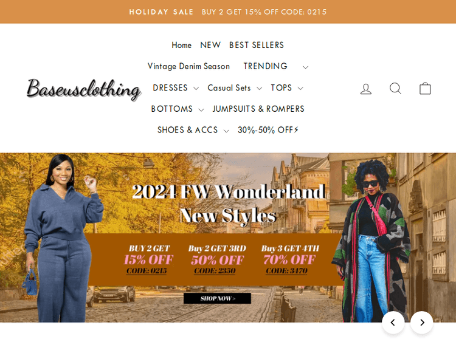Viewport: 456px width, 342px height.
Task: Open BEST SELLERS menu item
Action: coord(257,45)
